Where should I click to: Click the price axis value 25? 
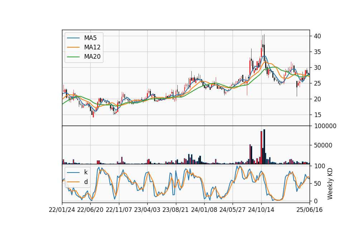pyautogui.click(x=317, y=83)
